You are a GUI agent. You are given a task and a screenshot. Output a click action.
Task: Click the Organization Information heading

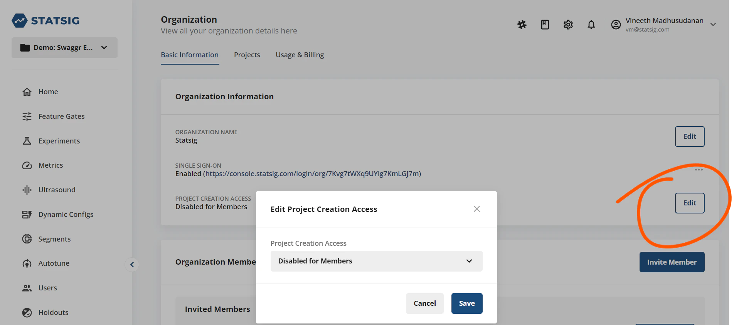(224, 97)
